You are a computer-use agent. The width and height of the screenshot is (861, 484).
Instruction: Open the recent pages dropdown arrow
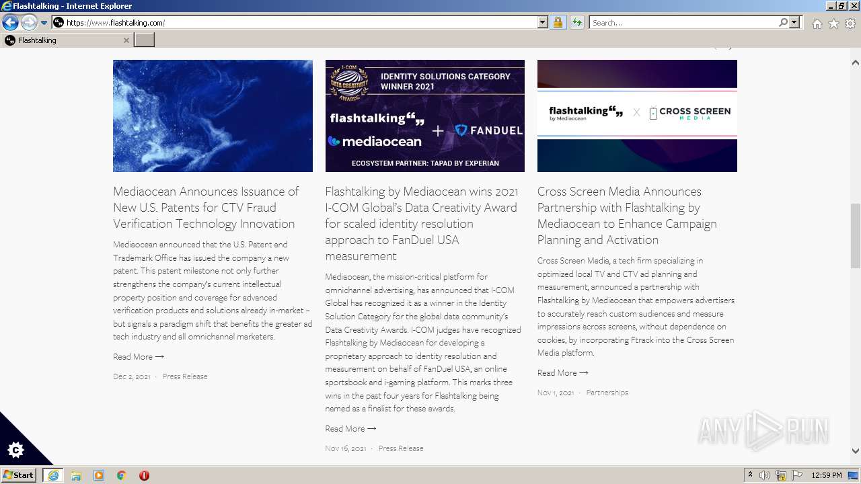(44, 23)
